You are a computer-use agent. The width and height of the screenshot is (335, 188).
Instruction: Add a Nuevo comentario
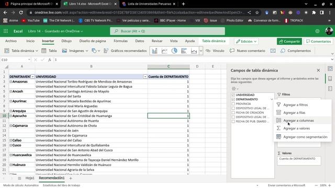248,51
